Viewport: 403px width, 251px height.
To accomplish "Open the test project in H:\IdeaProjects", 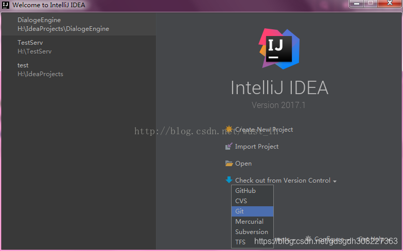I will click(78, 69).
